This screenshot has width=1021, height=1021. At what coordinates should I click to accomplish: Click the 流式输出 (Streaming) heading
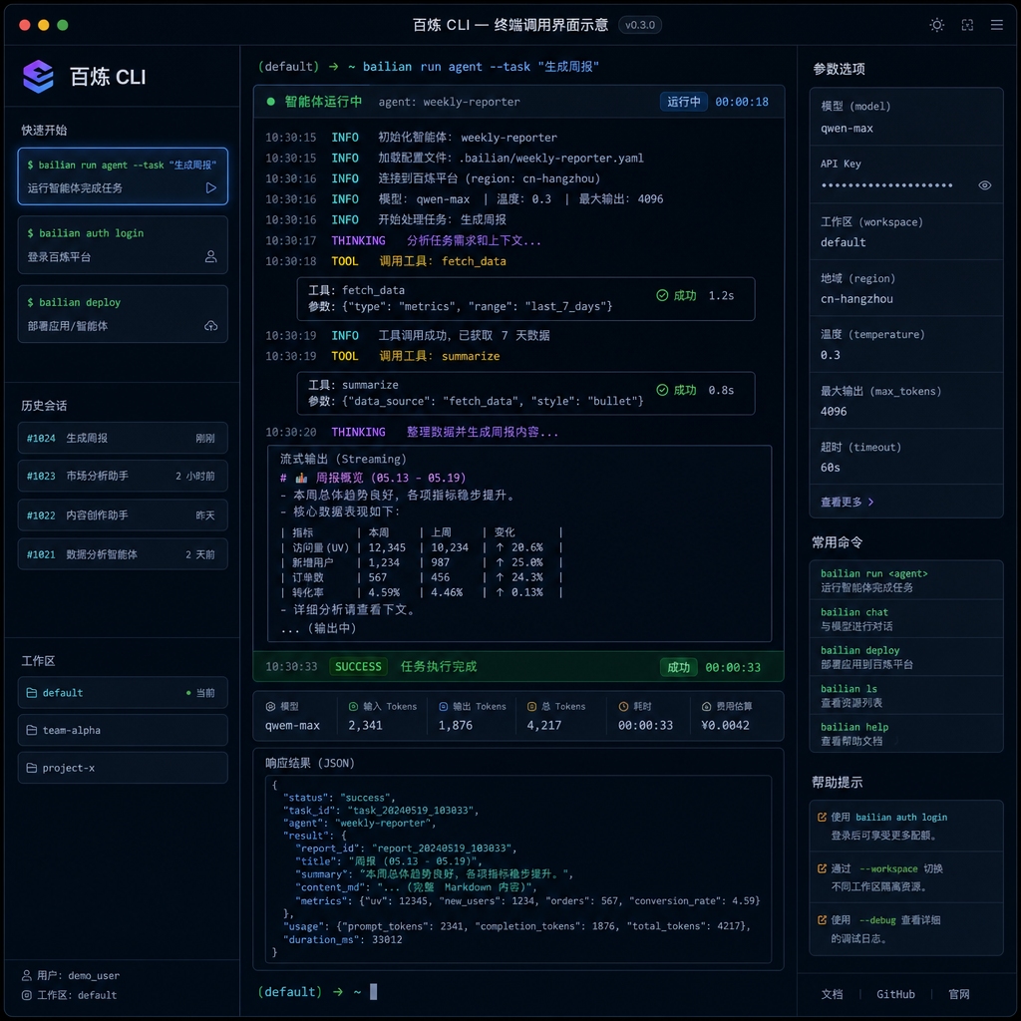(x=343, y=459)
